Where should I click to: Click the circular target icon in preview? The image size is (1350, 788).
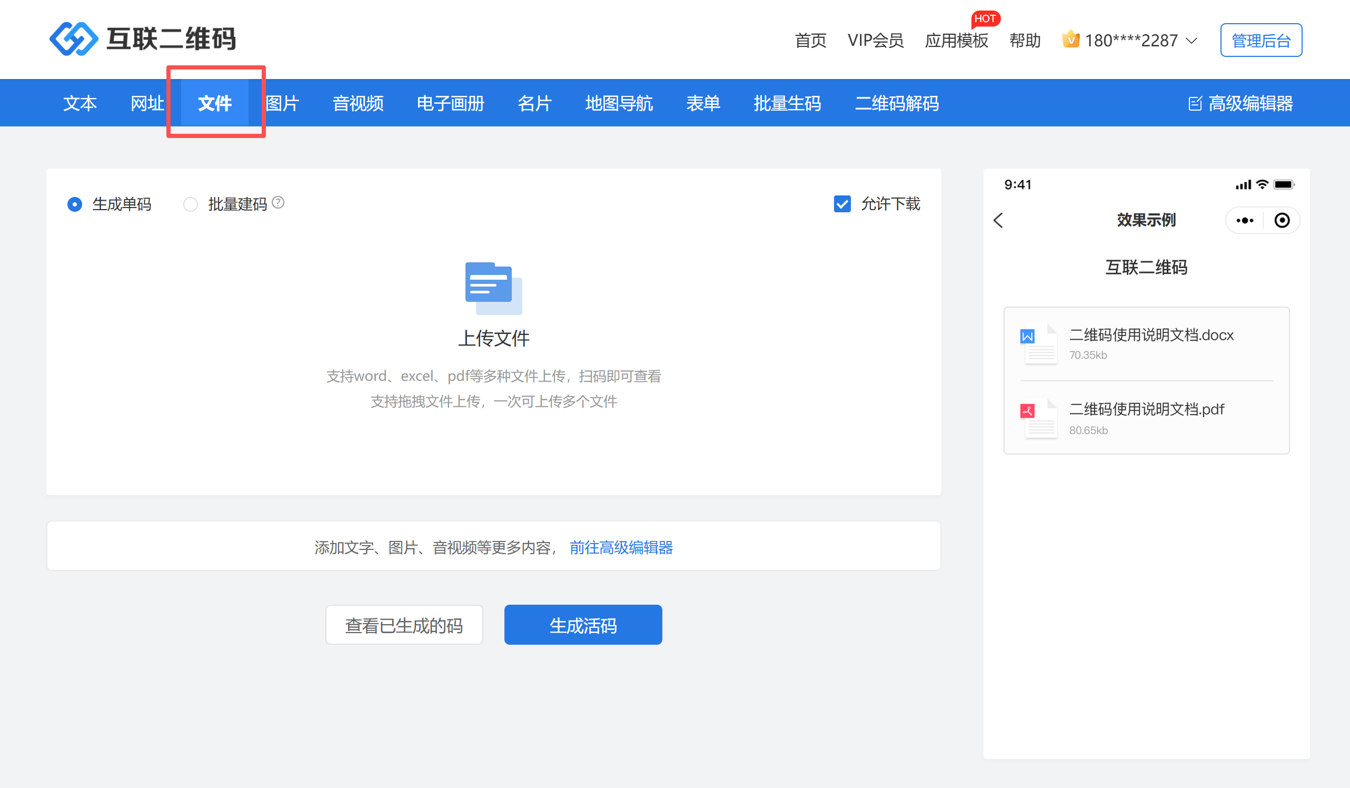point(1282,220)
